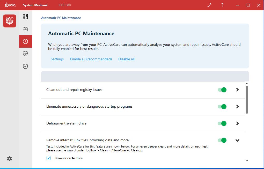Collapse Remove internet junk files section
The height and width of the screenshot is (169, 264).
coord(237,140)
